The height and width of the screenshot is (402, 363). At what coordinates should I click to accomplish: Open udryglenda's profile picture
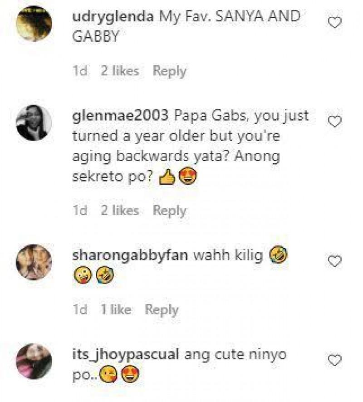pyautogui.click(x=34, y=20)
